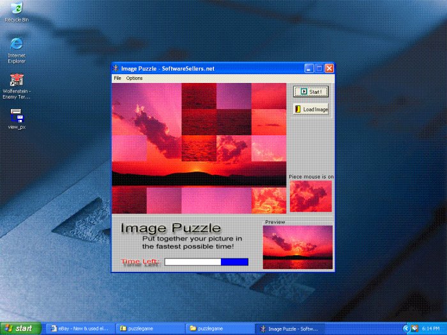Screen dimensions: 447x335
Task: Click the bright orange cloud puzzle piece
Action: pos(269,200)
